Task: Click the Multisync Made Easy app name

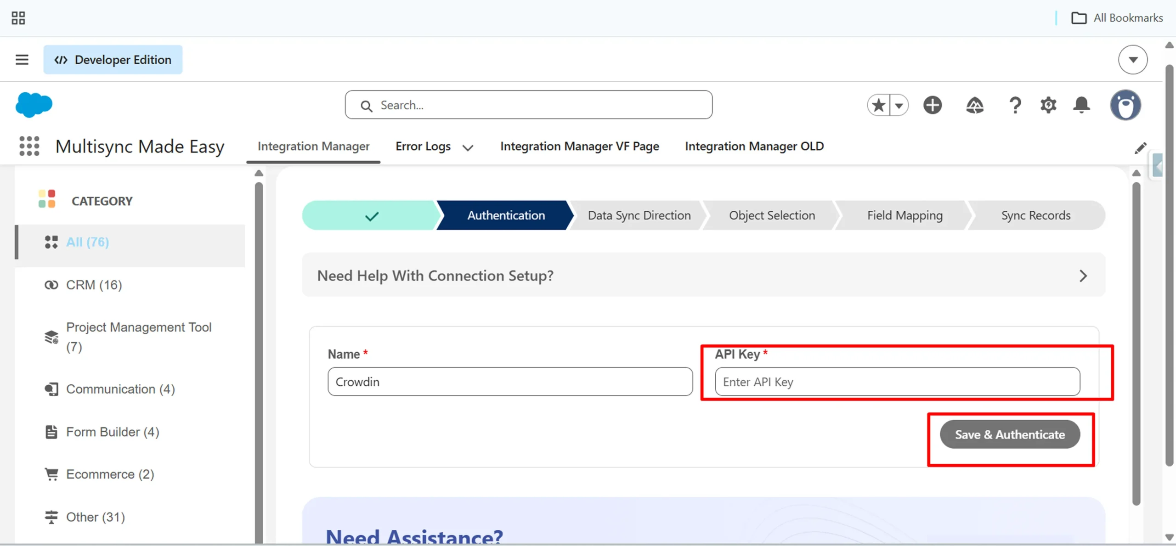Action: pyautogui.click(x=140, y=146)
